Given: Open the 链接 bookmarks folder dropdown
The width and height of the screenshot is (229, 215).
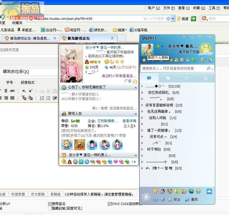Looking at the screenshot, I should point(120,30).
